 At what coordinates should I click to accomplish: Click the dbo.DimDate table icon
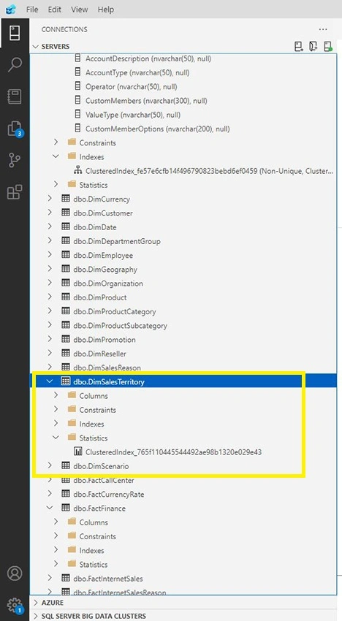(66, 227)
